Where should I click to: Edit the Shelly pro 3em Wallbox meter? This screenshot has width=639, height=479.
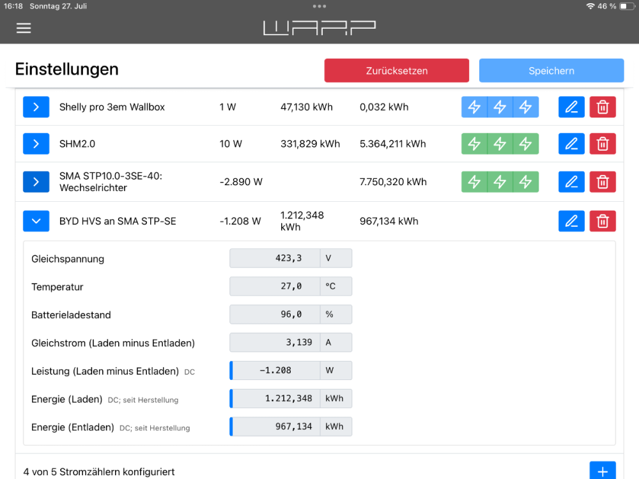(571, 107)
